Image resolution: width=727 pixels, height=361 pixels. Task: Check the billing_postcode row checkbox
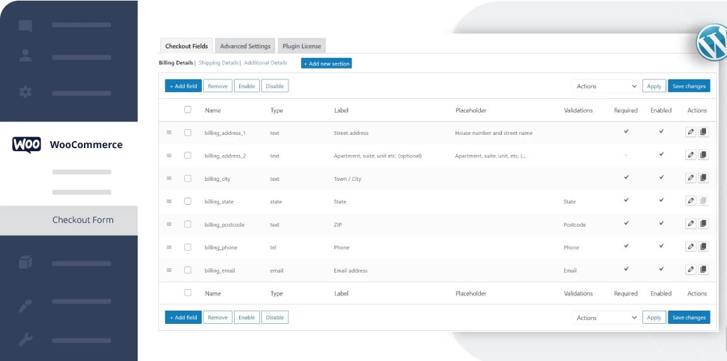(188, 224)
